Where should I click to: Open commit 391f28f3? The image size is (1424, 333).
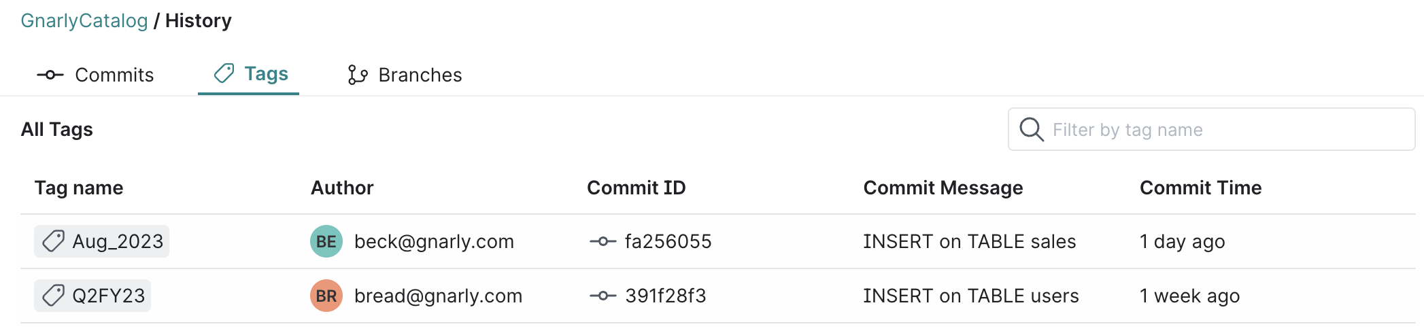pyautogui.click(x=665, y=296)
